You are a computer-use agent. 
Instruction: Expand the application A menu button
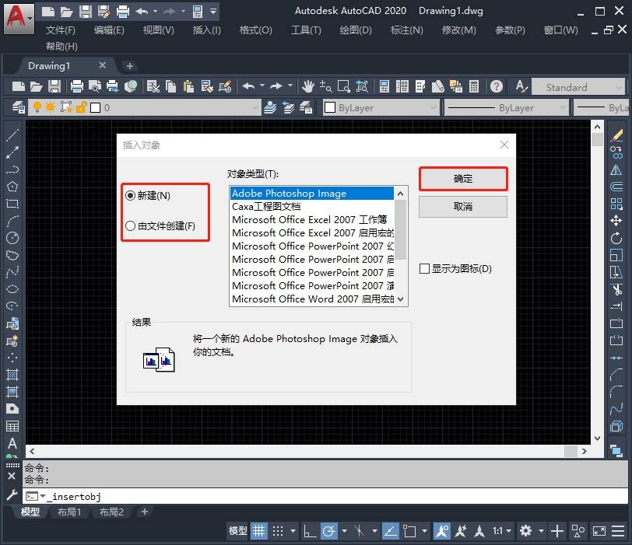(x=19, y=19)
